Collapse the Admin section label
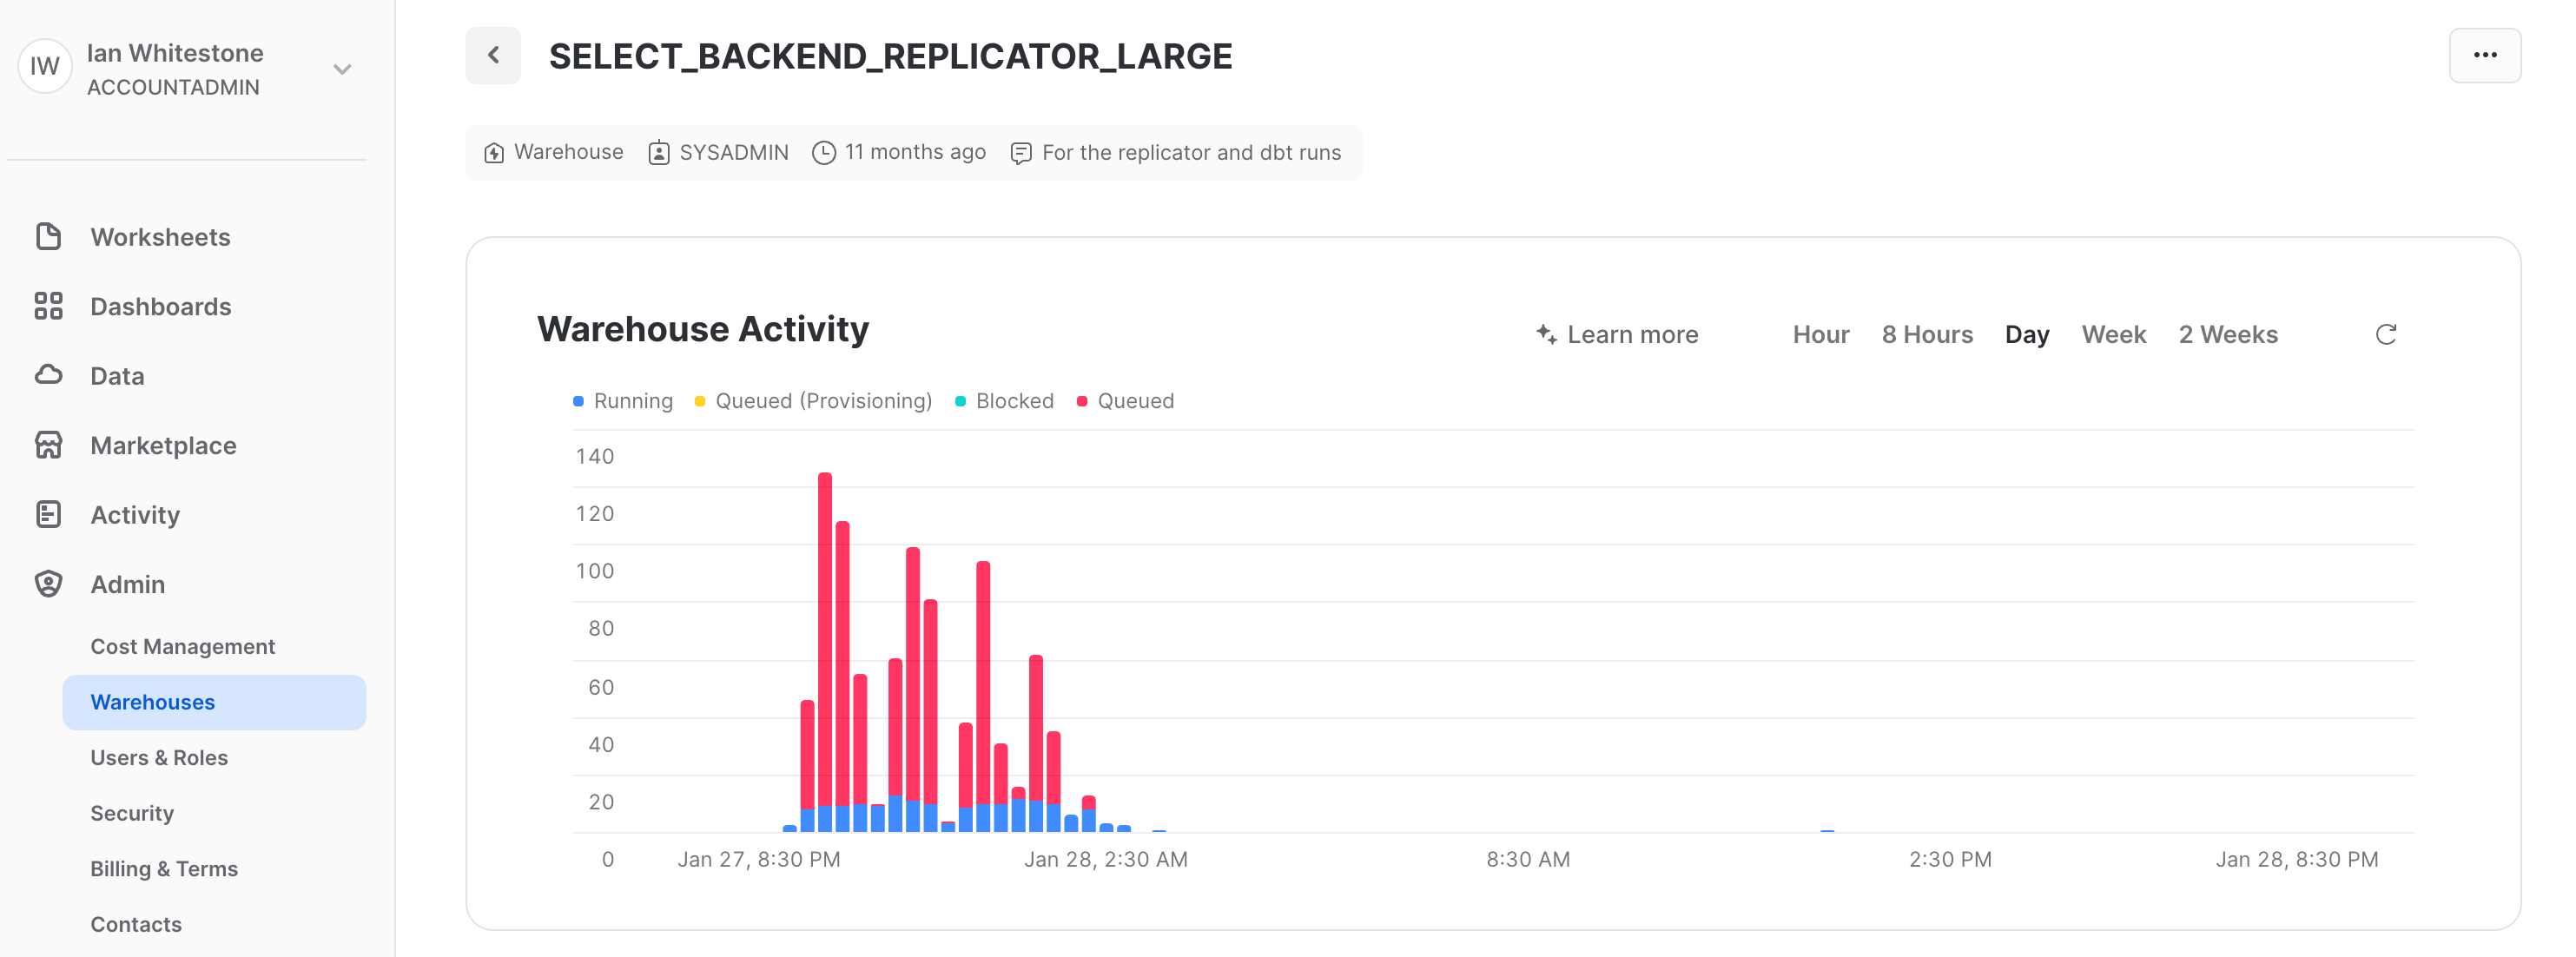Image resolution: width=2576 pixels, height=957 pixels. pyautogui.click(x=127, y=584)
